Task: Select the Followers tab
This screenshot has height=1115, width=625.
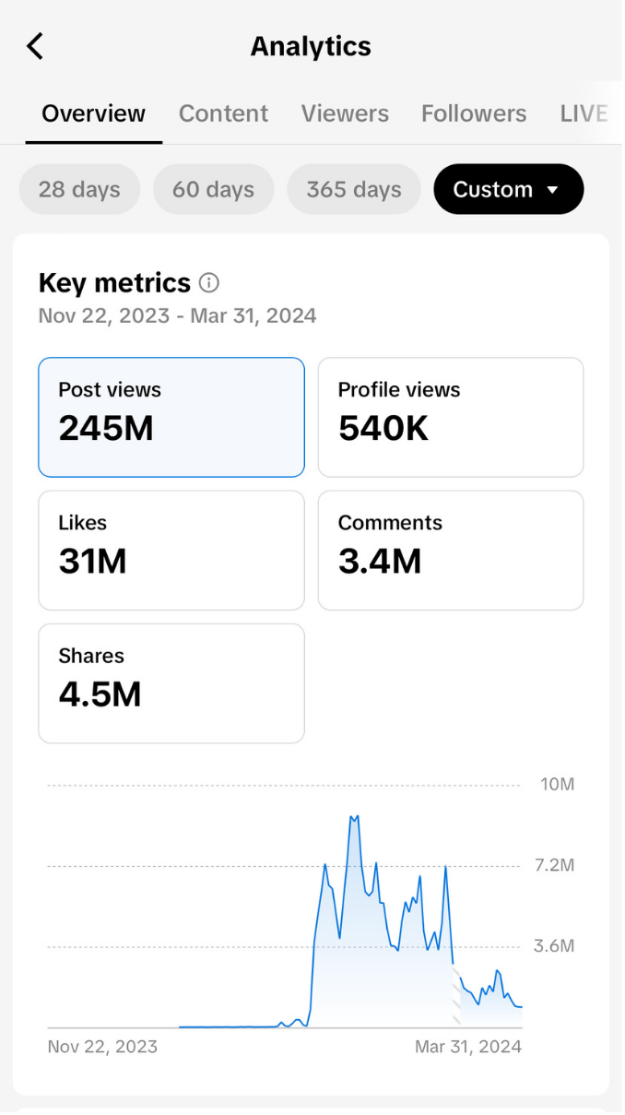Action: click(474, 113)
